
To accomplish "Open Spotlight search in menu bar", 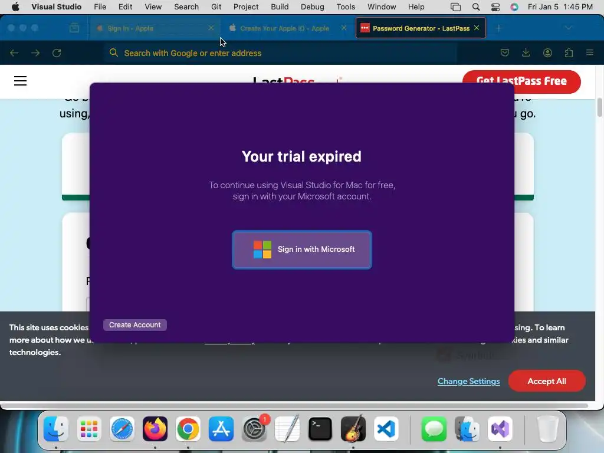I will pos(476,7).
